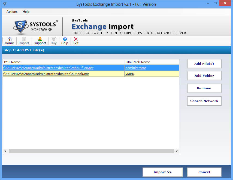Click the red Exit toolbar icon
This screenshot has height=180, width=233.
click(76, 41)
